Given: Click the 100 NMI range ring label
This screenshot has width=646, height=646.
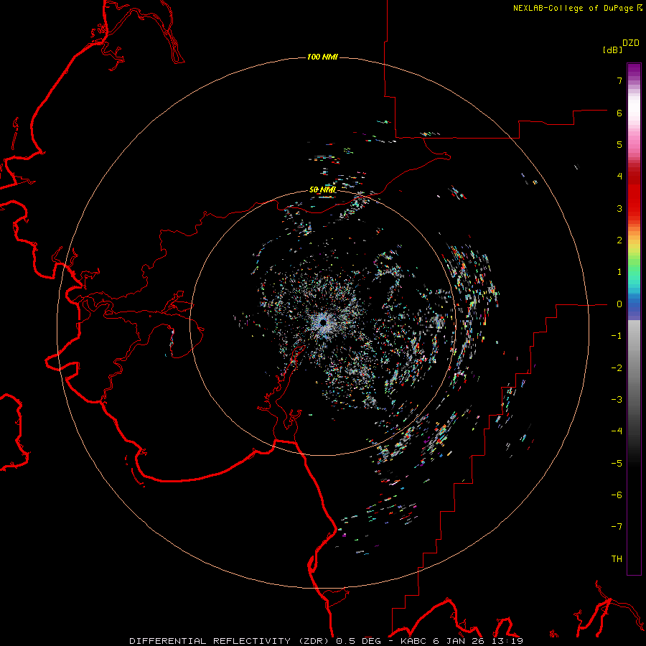Looking at the screenshot, I should [x=322, y=57].
